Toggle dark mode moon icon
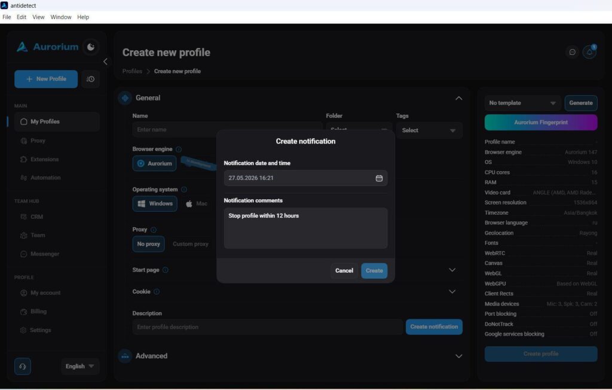Viewport: 612px width, 390px height. tap(91, 47)
